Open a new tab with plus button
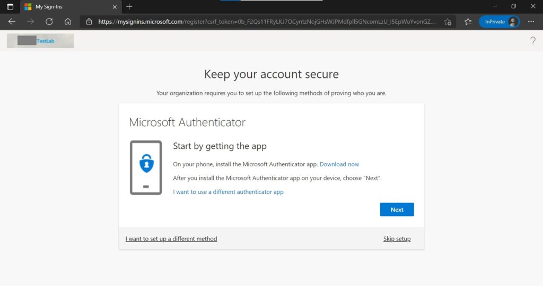The image size is (543, 286). click(129, 7)
